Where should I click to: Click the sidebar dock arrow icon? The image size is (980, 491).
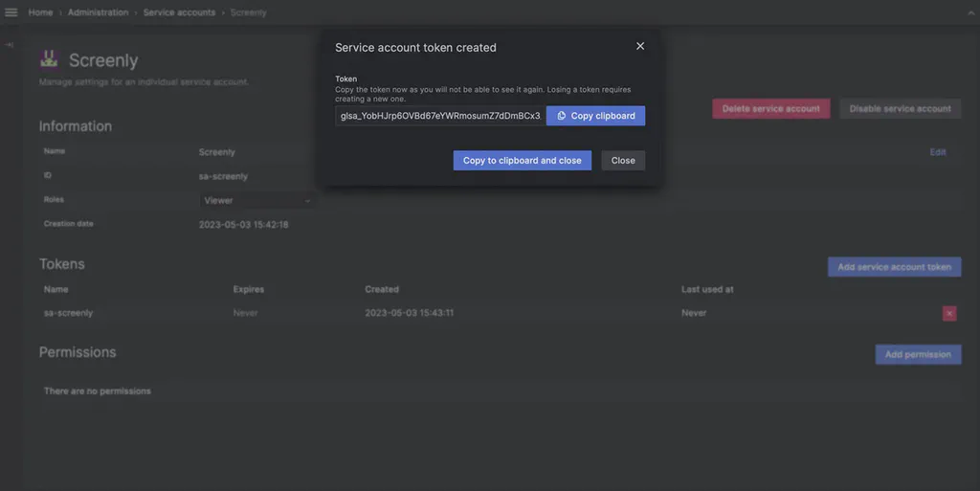(x=9, y=45)
